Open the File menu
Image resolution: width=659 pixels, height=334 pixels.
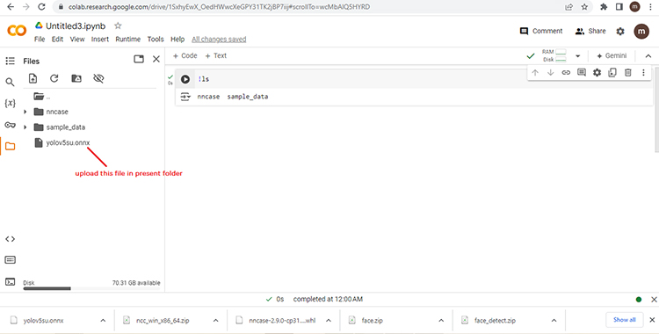pos(40,40)
